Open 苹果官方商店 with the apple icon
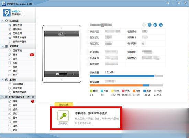This screenshot has height=138, width=189. (20, 37)
